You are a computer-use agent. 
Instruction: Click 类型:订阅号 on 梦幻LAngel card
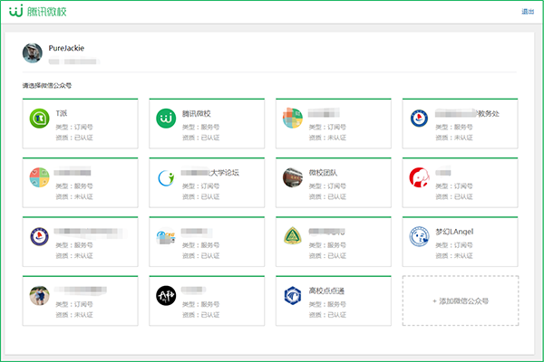coord(454,245)
